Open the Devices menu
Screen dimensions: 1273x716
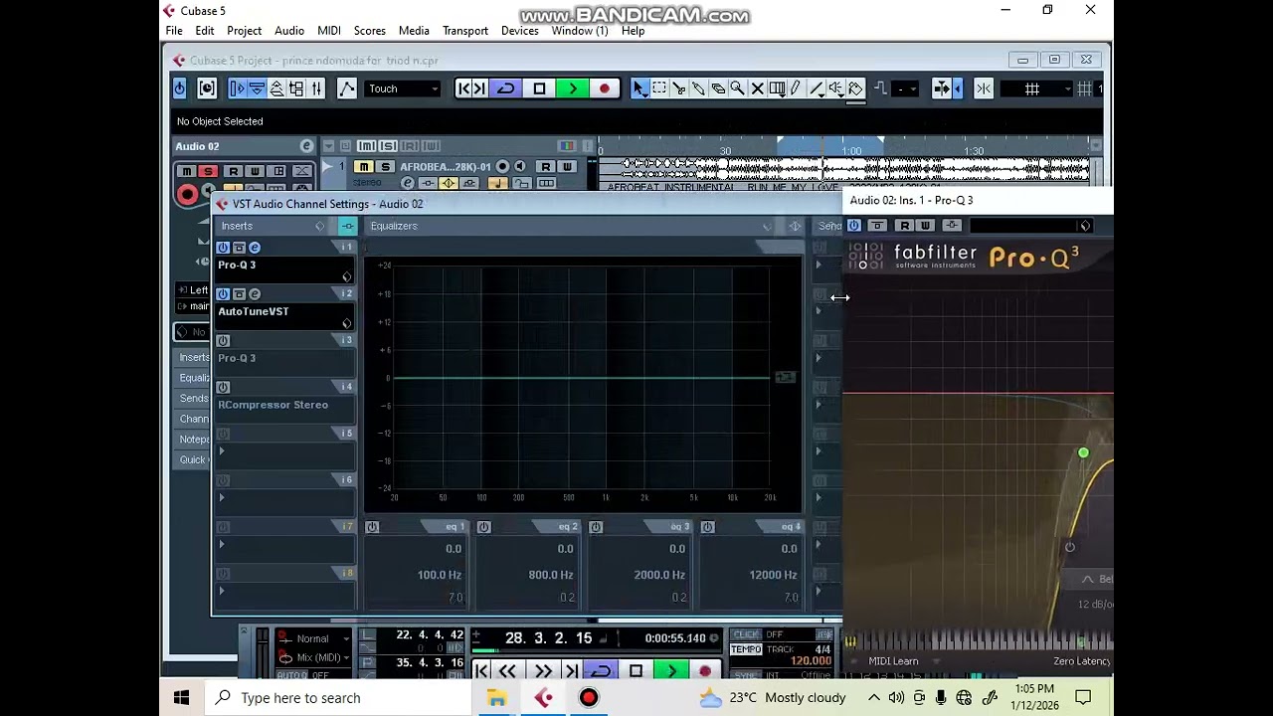pos(519,31)
